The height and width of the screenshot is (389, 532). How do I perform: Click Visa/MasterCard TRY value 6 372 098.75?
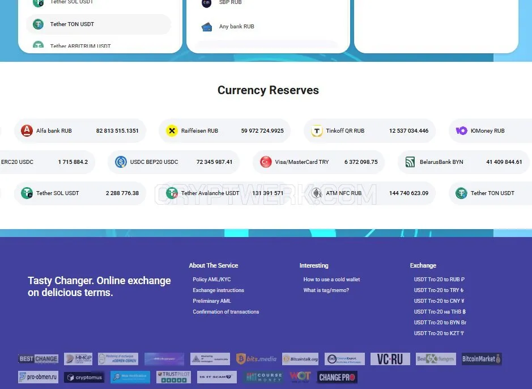tap(361, 162)
